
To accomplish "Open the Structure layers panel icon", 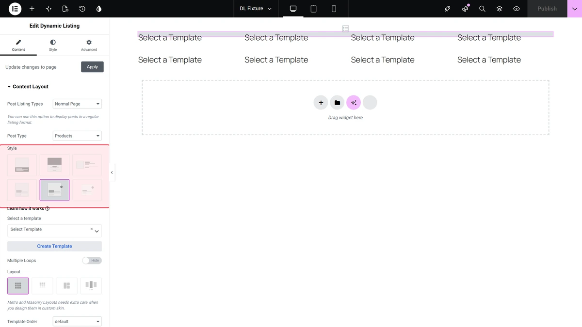I will click(x=499, y=9).
